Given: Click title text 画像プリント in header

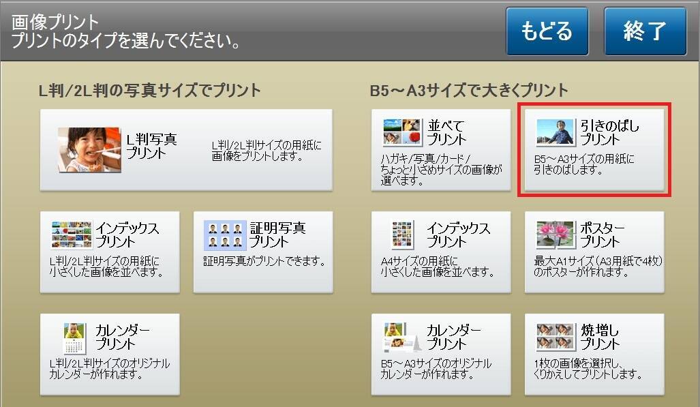Looking at the screenshot, I should pos(55,22).
